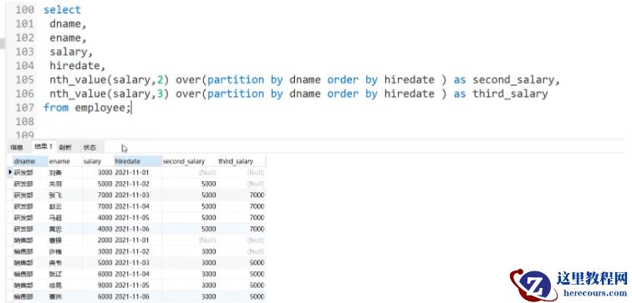Click the current-row arrow beside 刘备's row
This screenshot has height=303, width=632.
(10, 172)
